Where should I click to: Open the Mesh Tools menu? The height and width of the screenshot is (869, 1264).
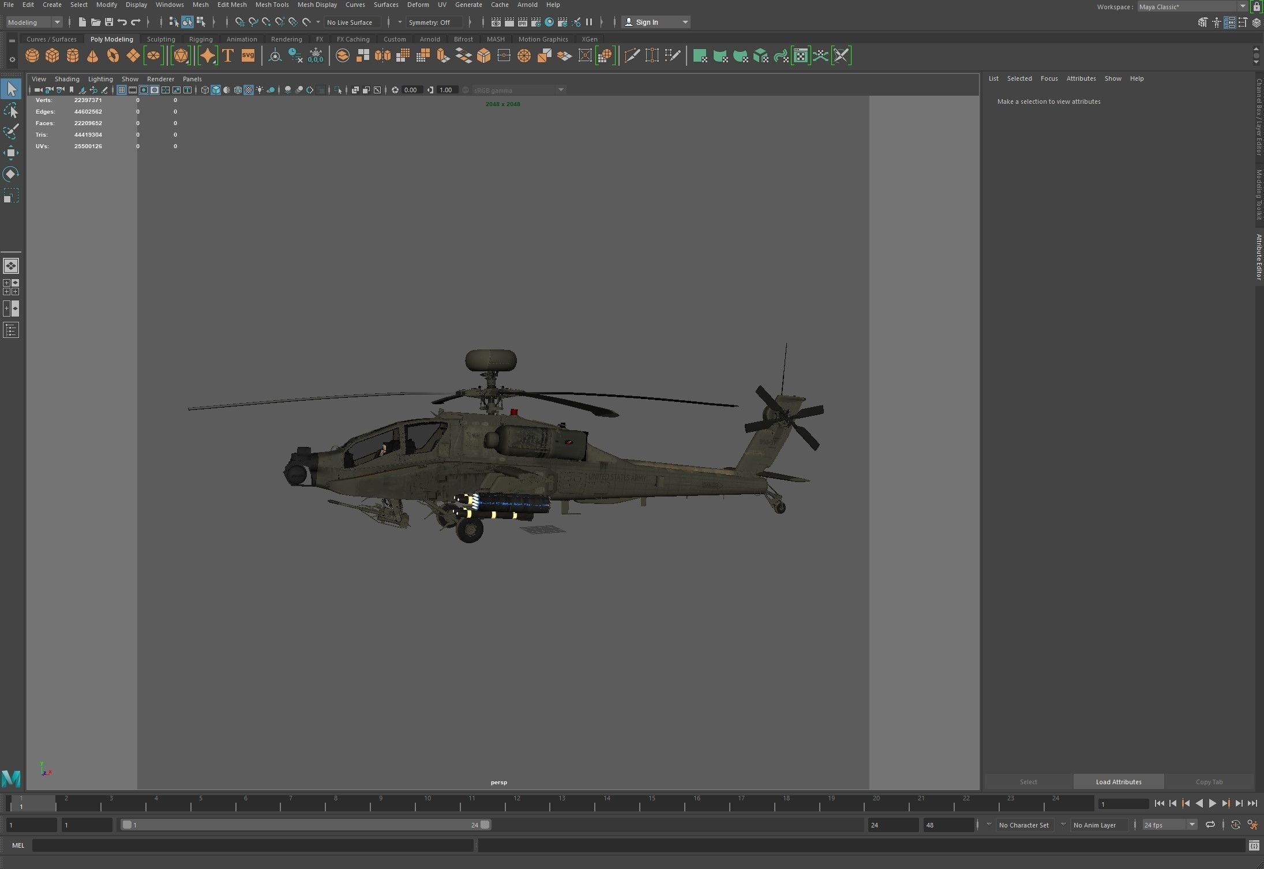272,5
